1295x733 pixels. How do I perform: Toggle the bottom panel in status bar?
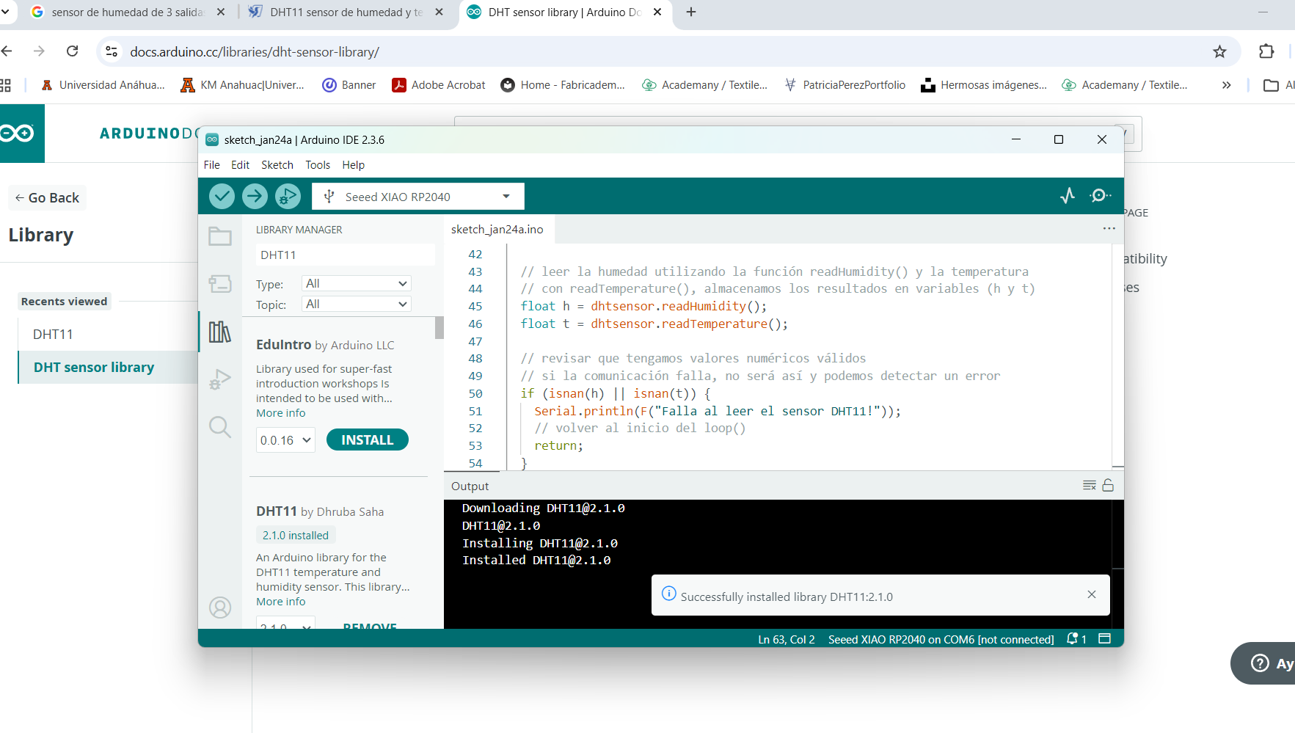[x=1104, y=639]
